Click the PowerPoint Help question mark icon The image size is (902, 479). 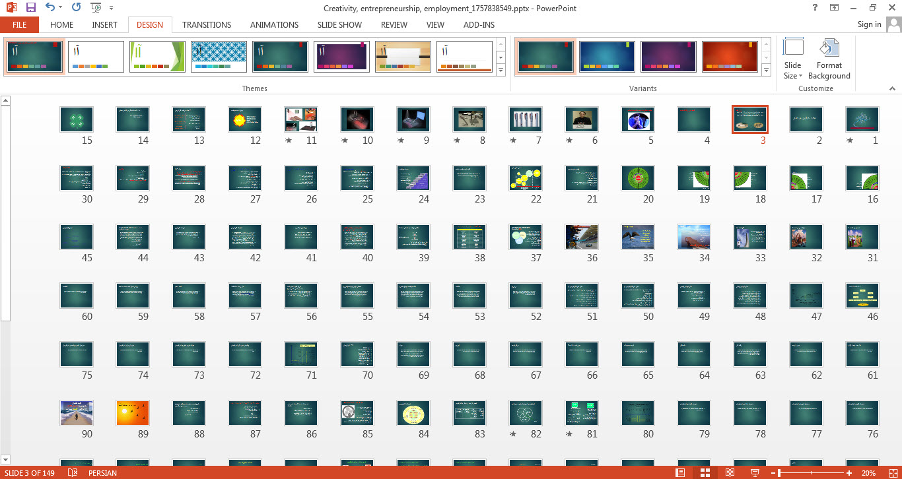tap(815, 8)
